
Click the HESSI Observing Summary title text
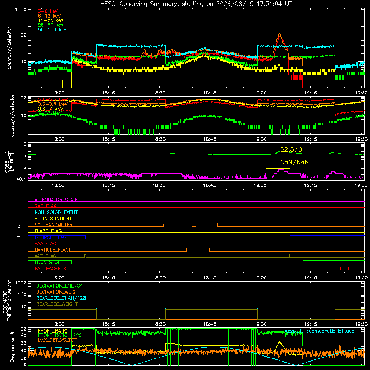(x=196, y=4)
